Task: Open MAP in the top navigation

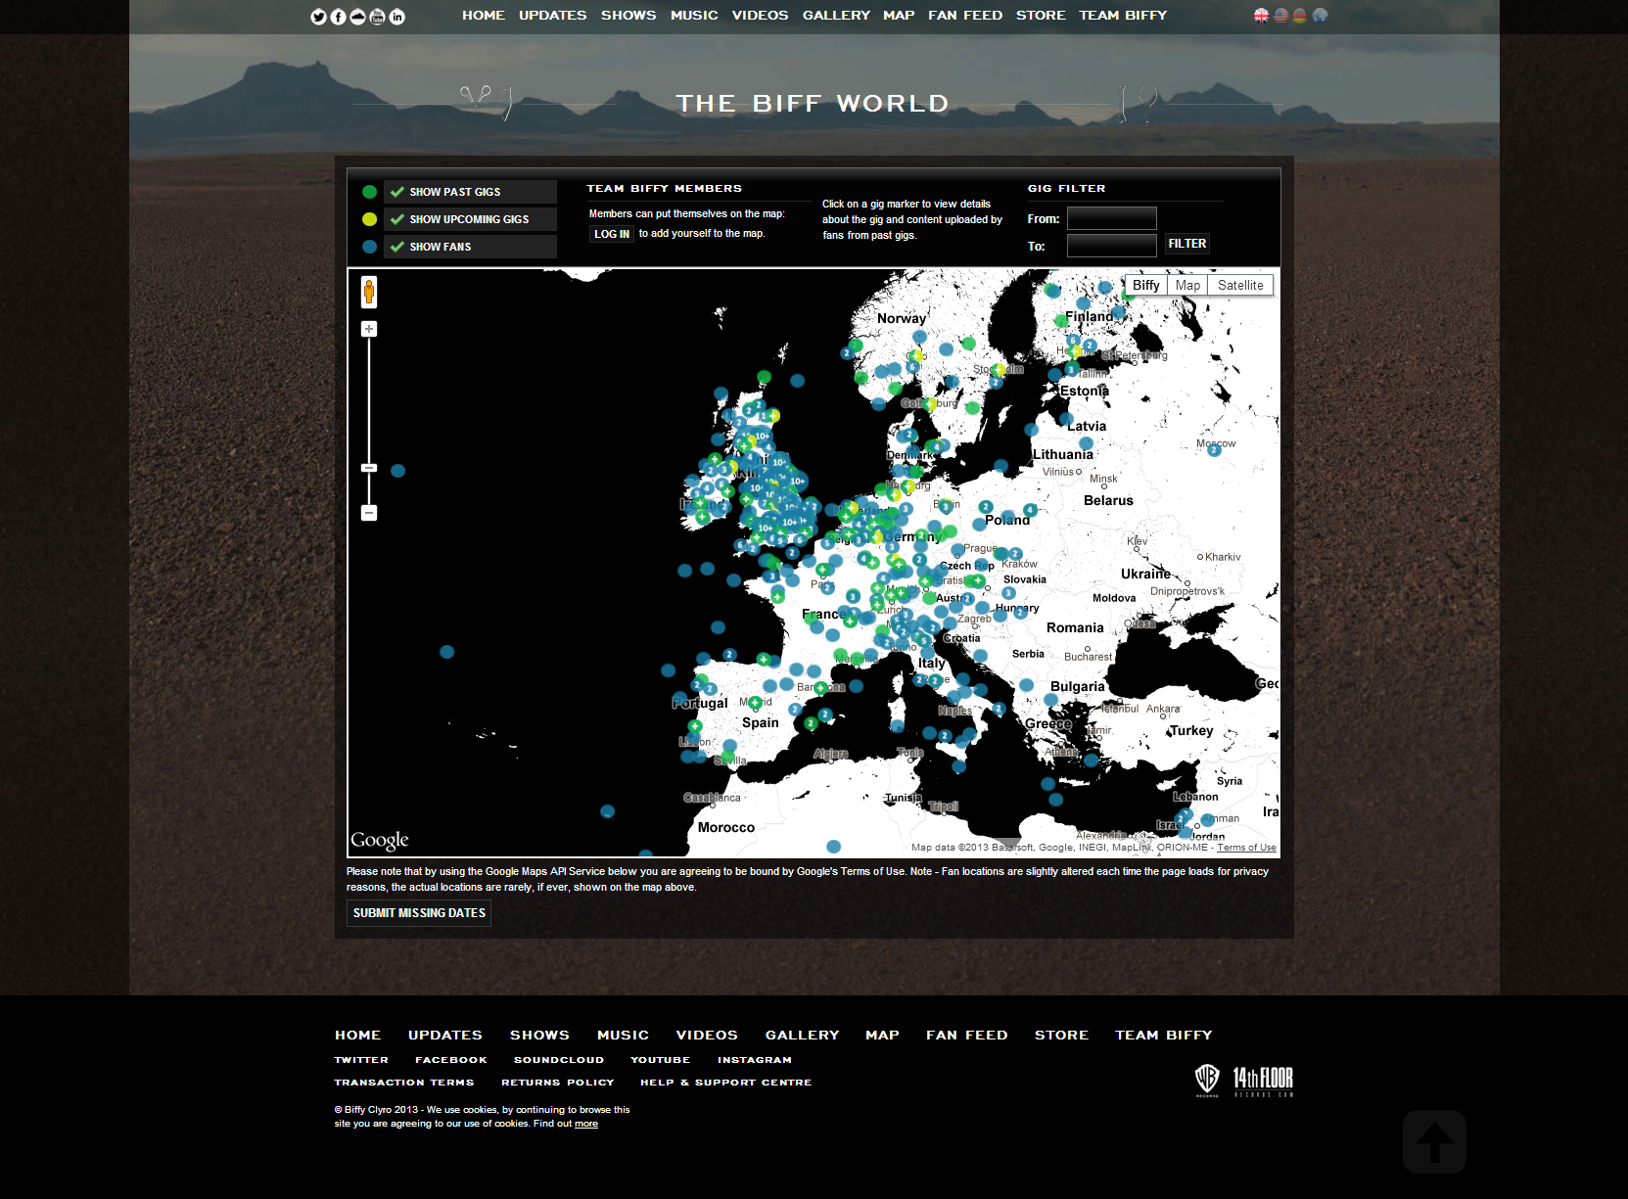Action: [x=899, y=15]
